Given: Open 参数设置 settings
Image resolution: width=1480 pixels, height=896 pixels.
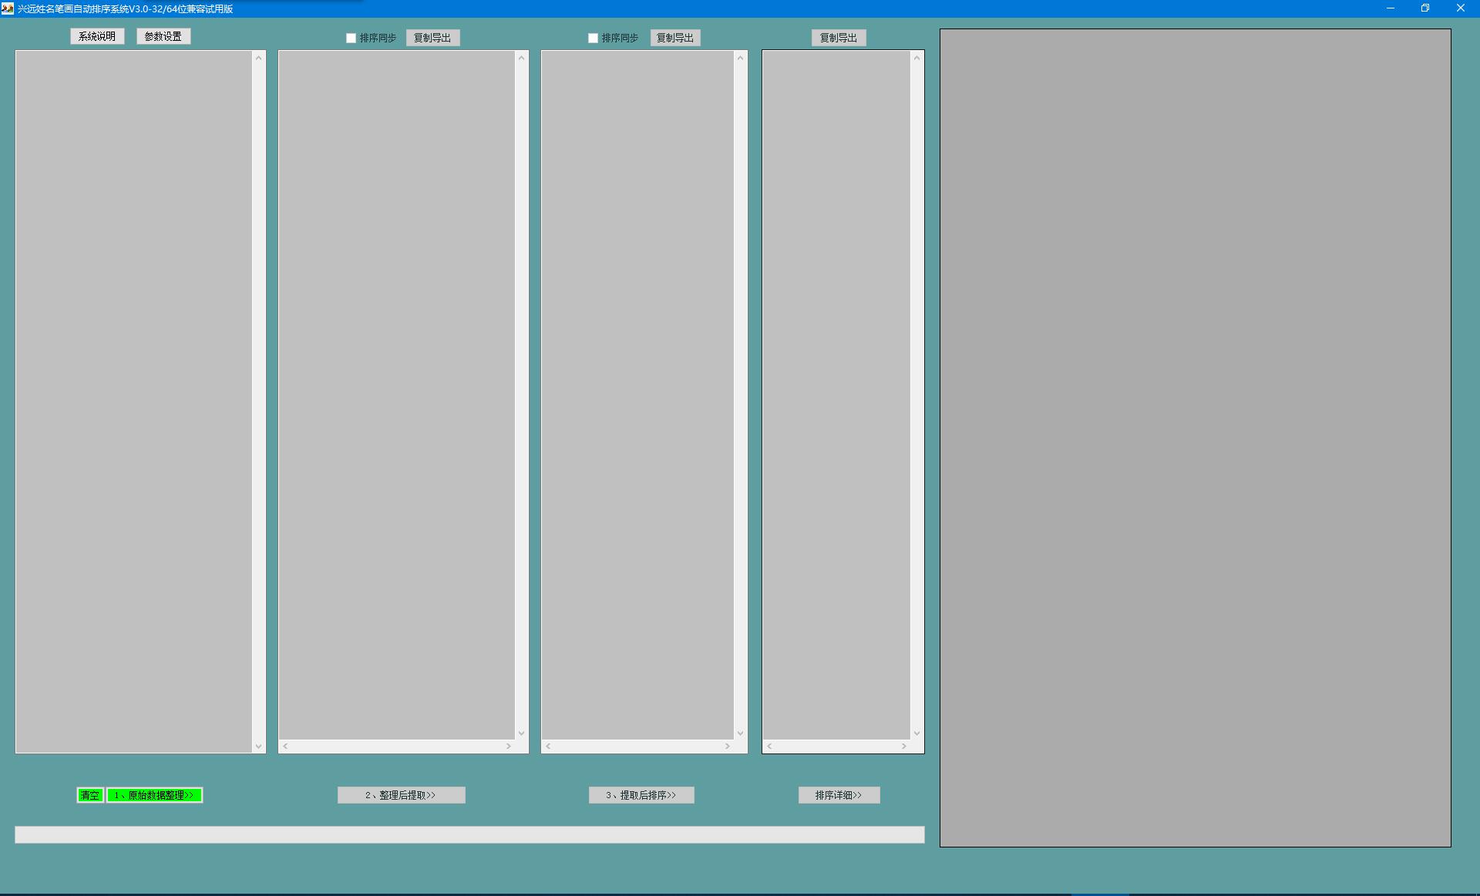Looking at the screenshot, I should [163, 36].
